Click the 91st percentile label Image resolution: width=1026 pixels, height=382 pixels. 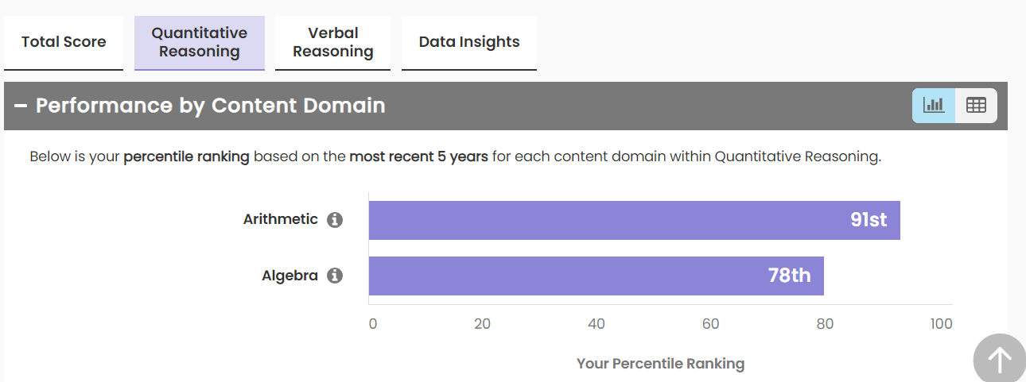(x=868, y=220)
